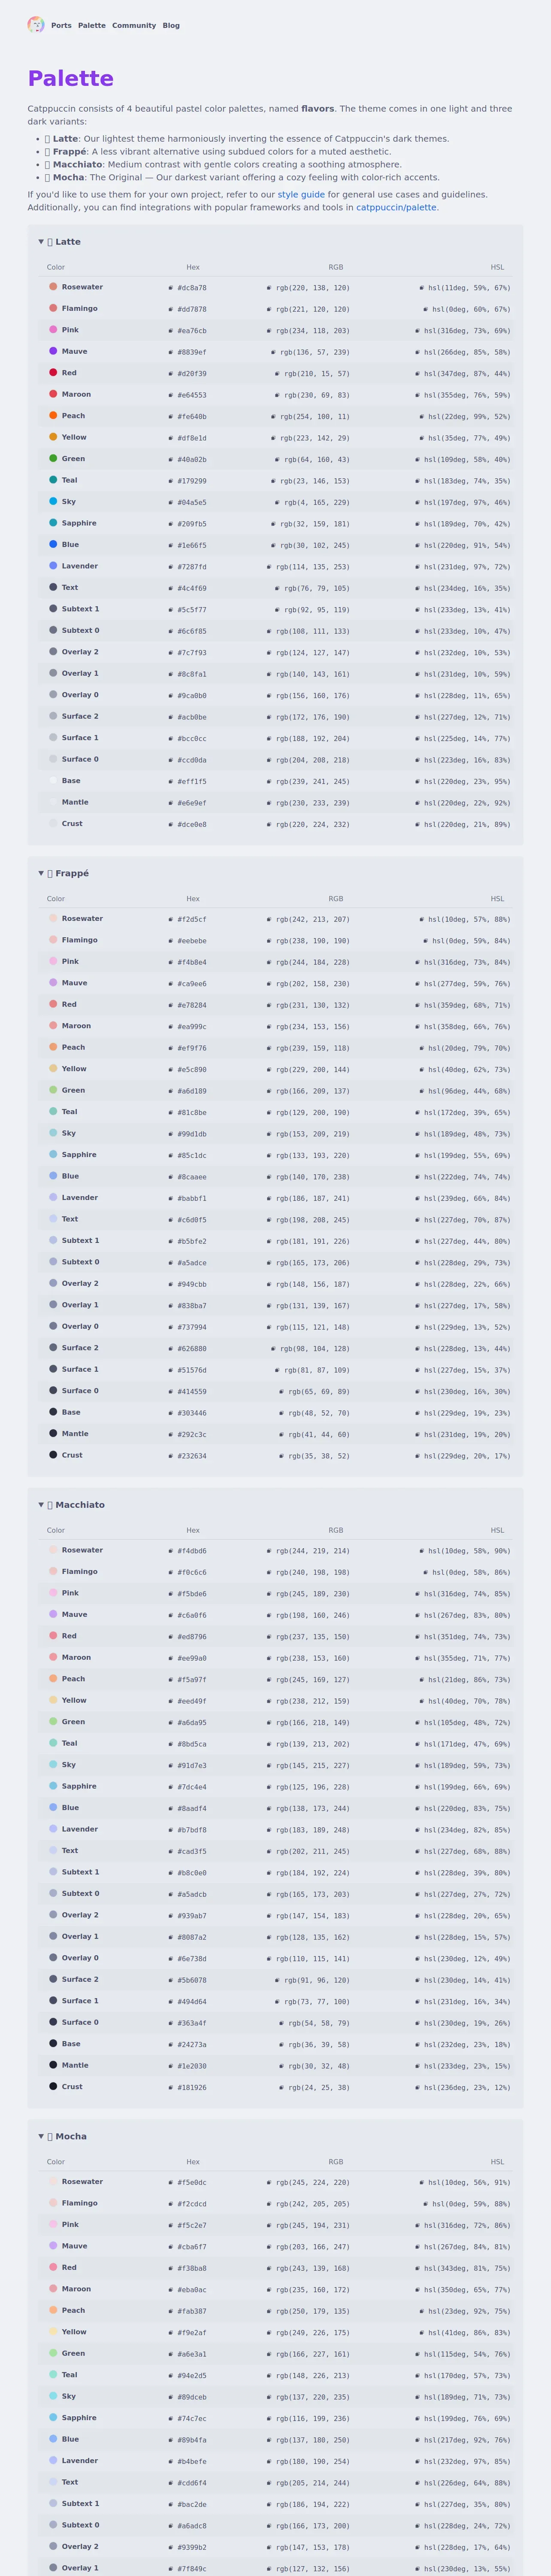
Task: Click the Latte Red color swatch
Action: point(53,373)
